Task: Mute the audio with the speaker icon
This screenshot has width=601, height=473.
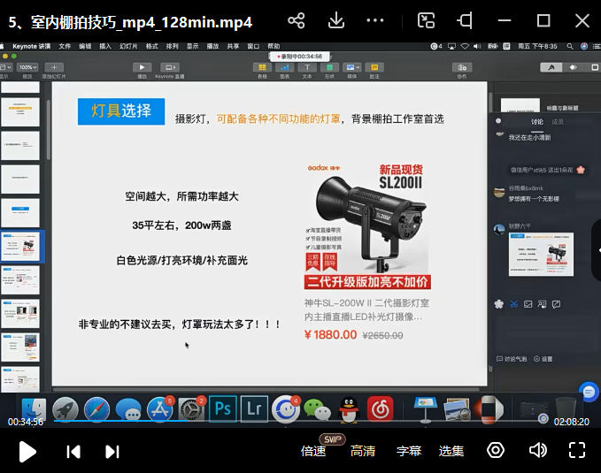Action: click(537, 451)
